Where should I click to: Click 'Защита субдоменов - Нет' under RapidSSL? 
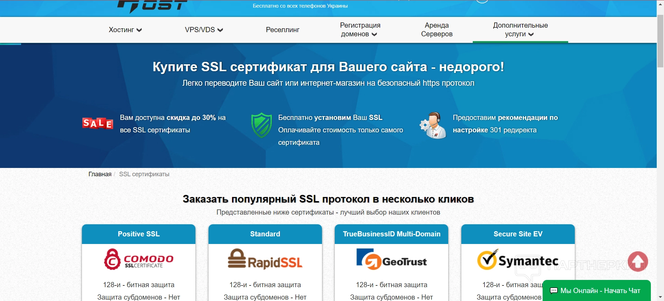(x=265, y=297)
